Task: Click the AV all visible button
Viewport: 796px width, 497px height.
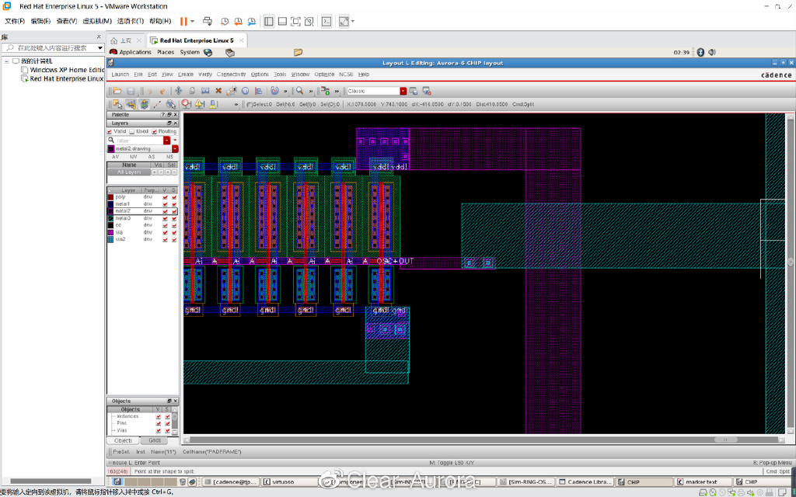Action: pos(115,157)
